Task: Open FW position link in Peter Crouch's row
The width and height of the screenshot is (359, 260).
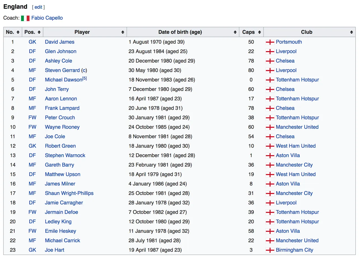Action: tap(33, 118)
